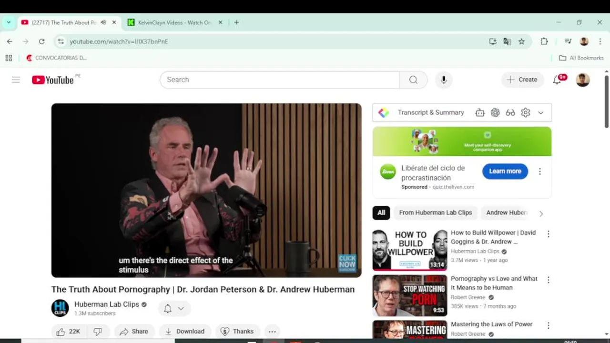The width and height of the screenshot is (610, 343).
Task: Expand the Transcript & Summary panel chevron
Action: pyautogui.click(x=541, y=112)
